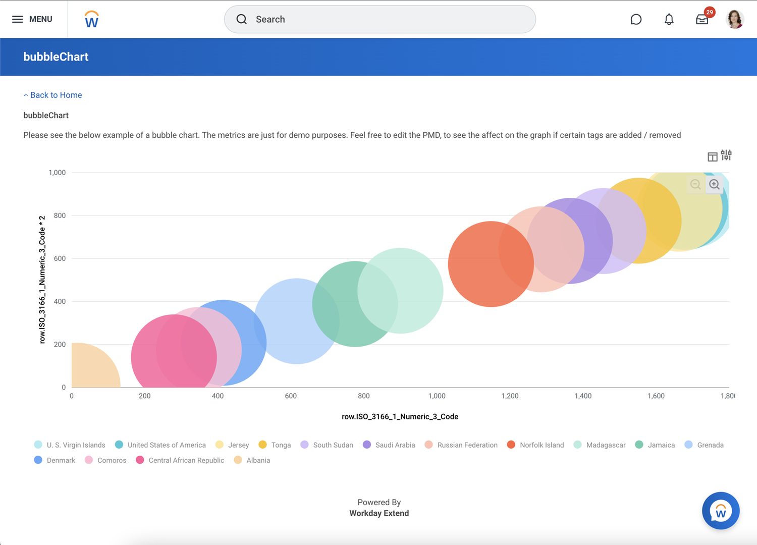Open the hamburger MENU
This screenshot has height=545, width=757.
pyautogui.click(x=33, y=19)
